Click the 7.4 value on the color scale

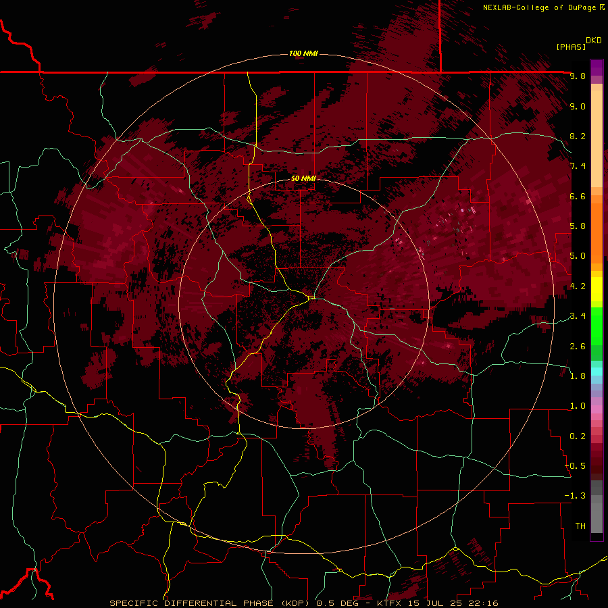click(578, 166)
